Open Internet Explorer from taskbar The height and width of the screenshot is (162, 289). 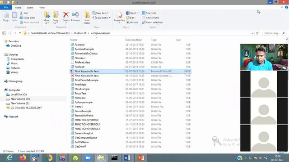9,158
